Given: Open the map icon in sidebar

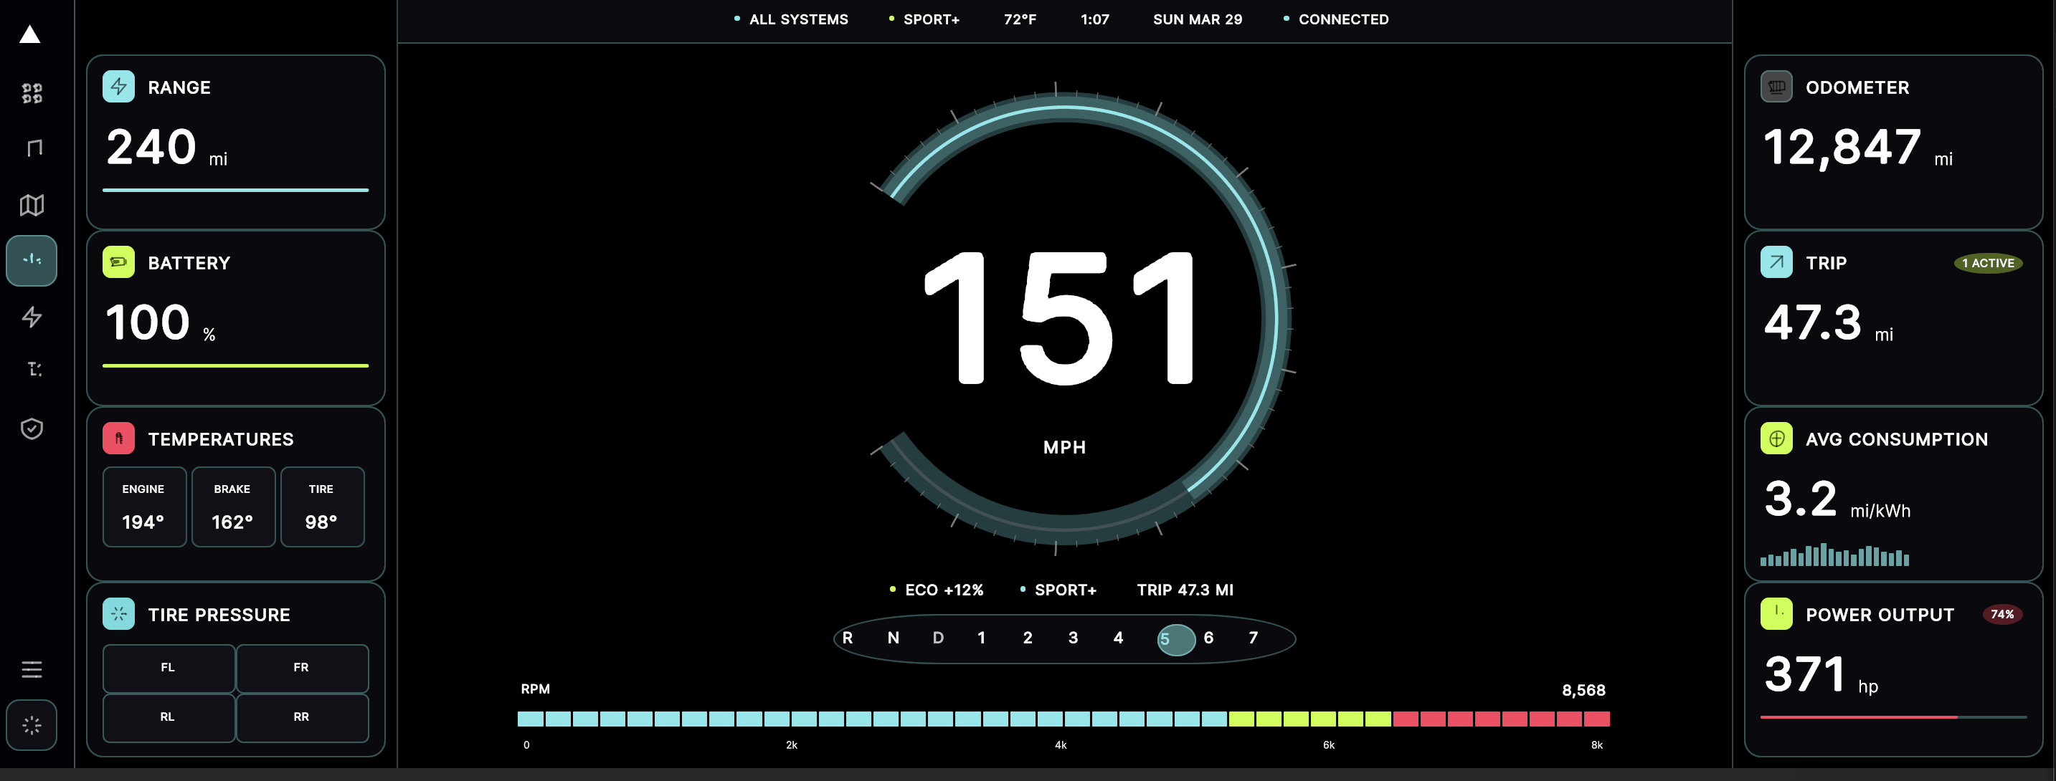Looking at the screenshot, I should tap(32, 205).
